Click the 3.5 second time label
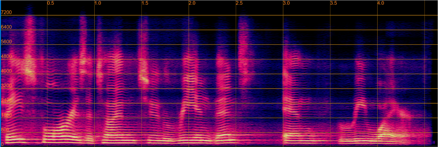 coord(334,3)
